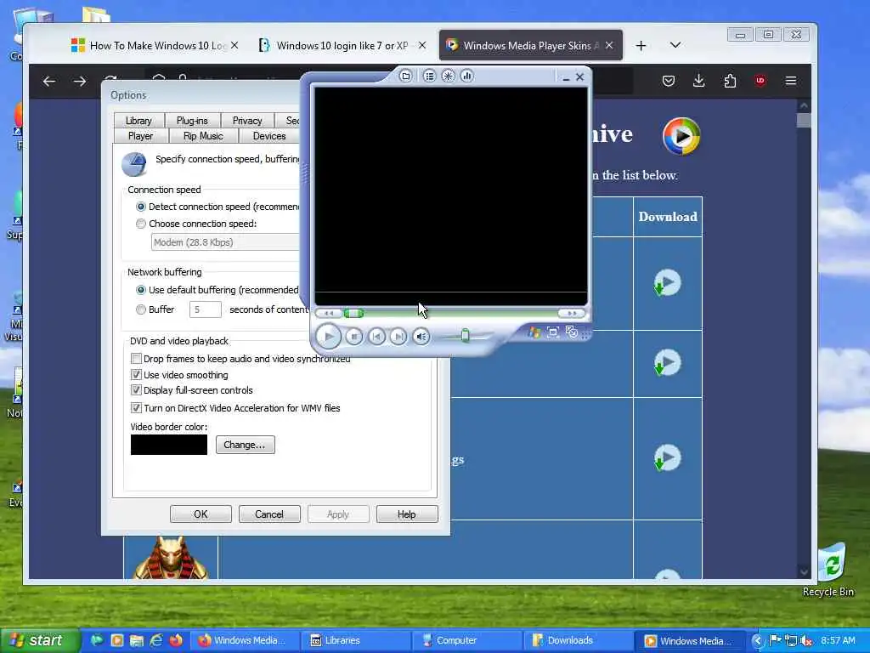Switch to the Player tab
Screen dimensions: 870x653
[x=140, y=136]
